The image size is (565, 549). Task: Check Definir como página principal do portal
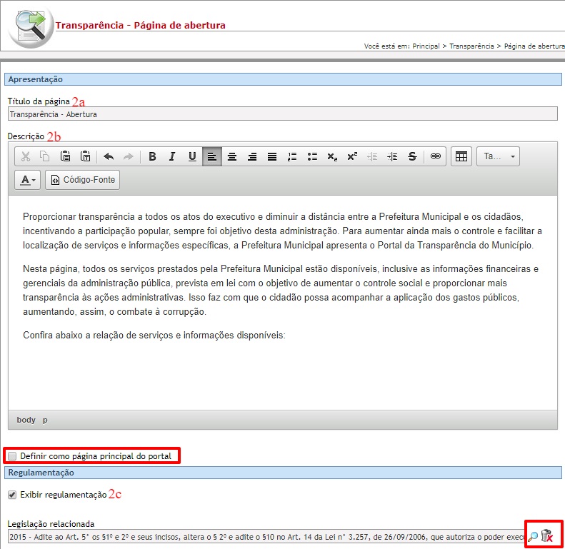coord(12,456)
